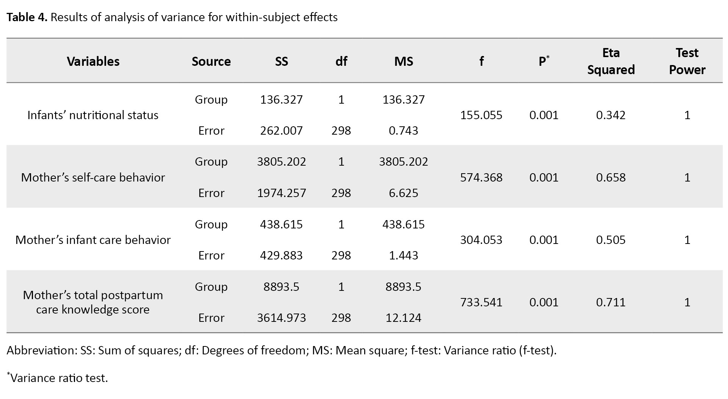Screen dimensions: 728x399
Task: Click the "Eta Squared" column header
Action: click(611, 61)
